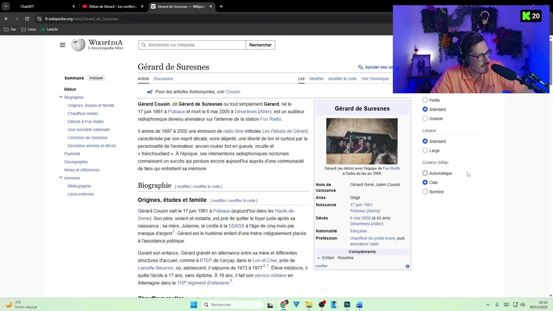This screenshot has width=553, height=311.
Task: Open File Explorer from the taskbar
Action: pyautogui.click(x=309, y=305)
